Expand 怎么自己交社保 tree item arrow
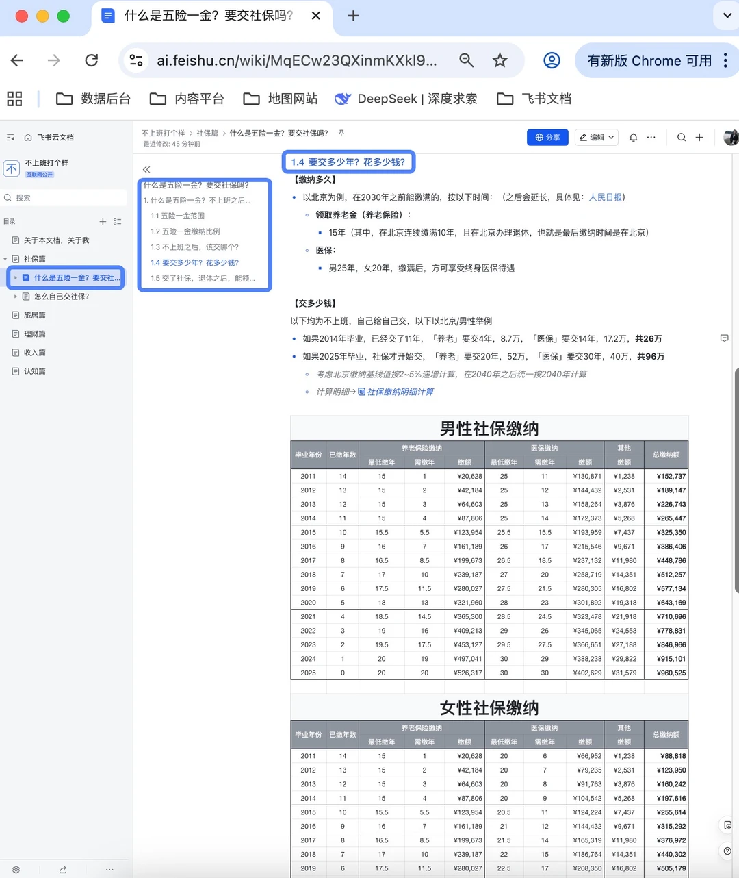 click(x=16, y=297)
